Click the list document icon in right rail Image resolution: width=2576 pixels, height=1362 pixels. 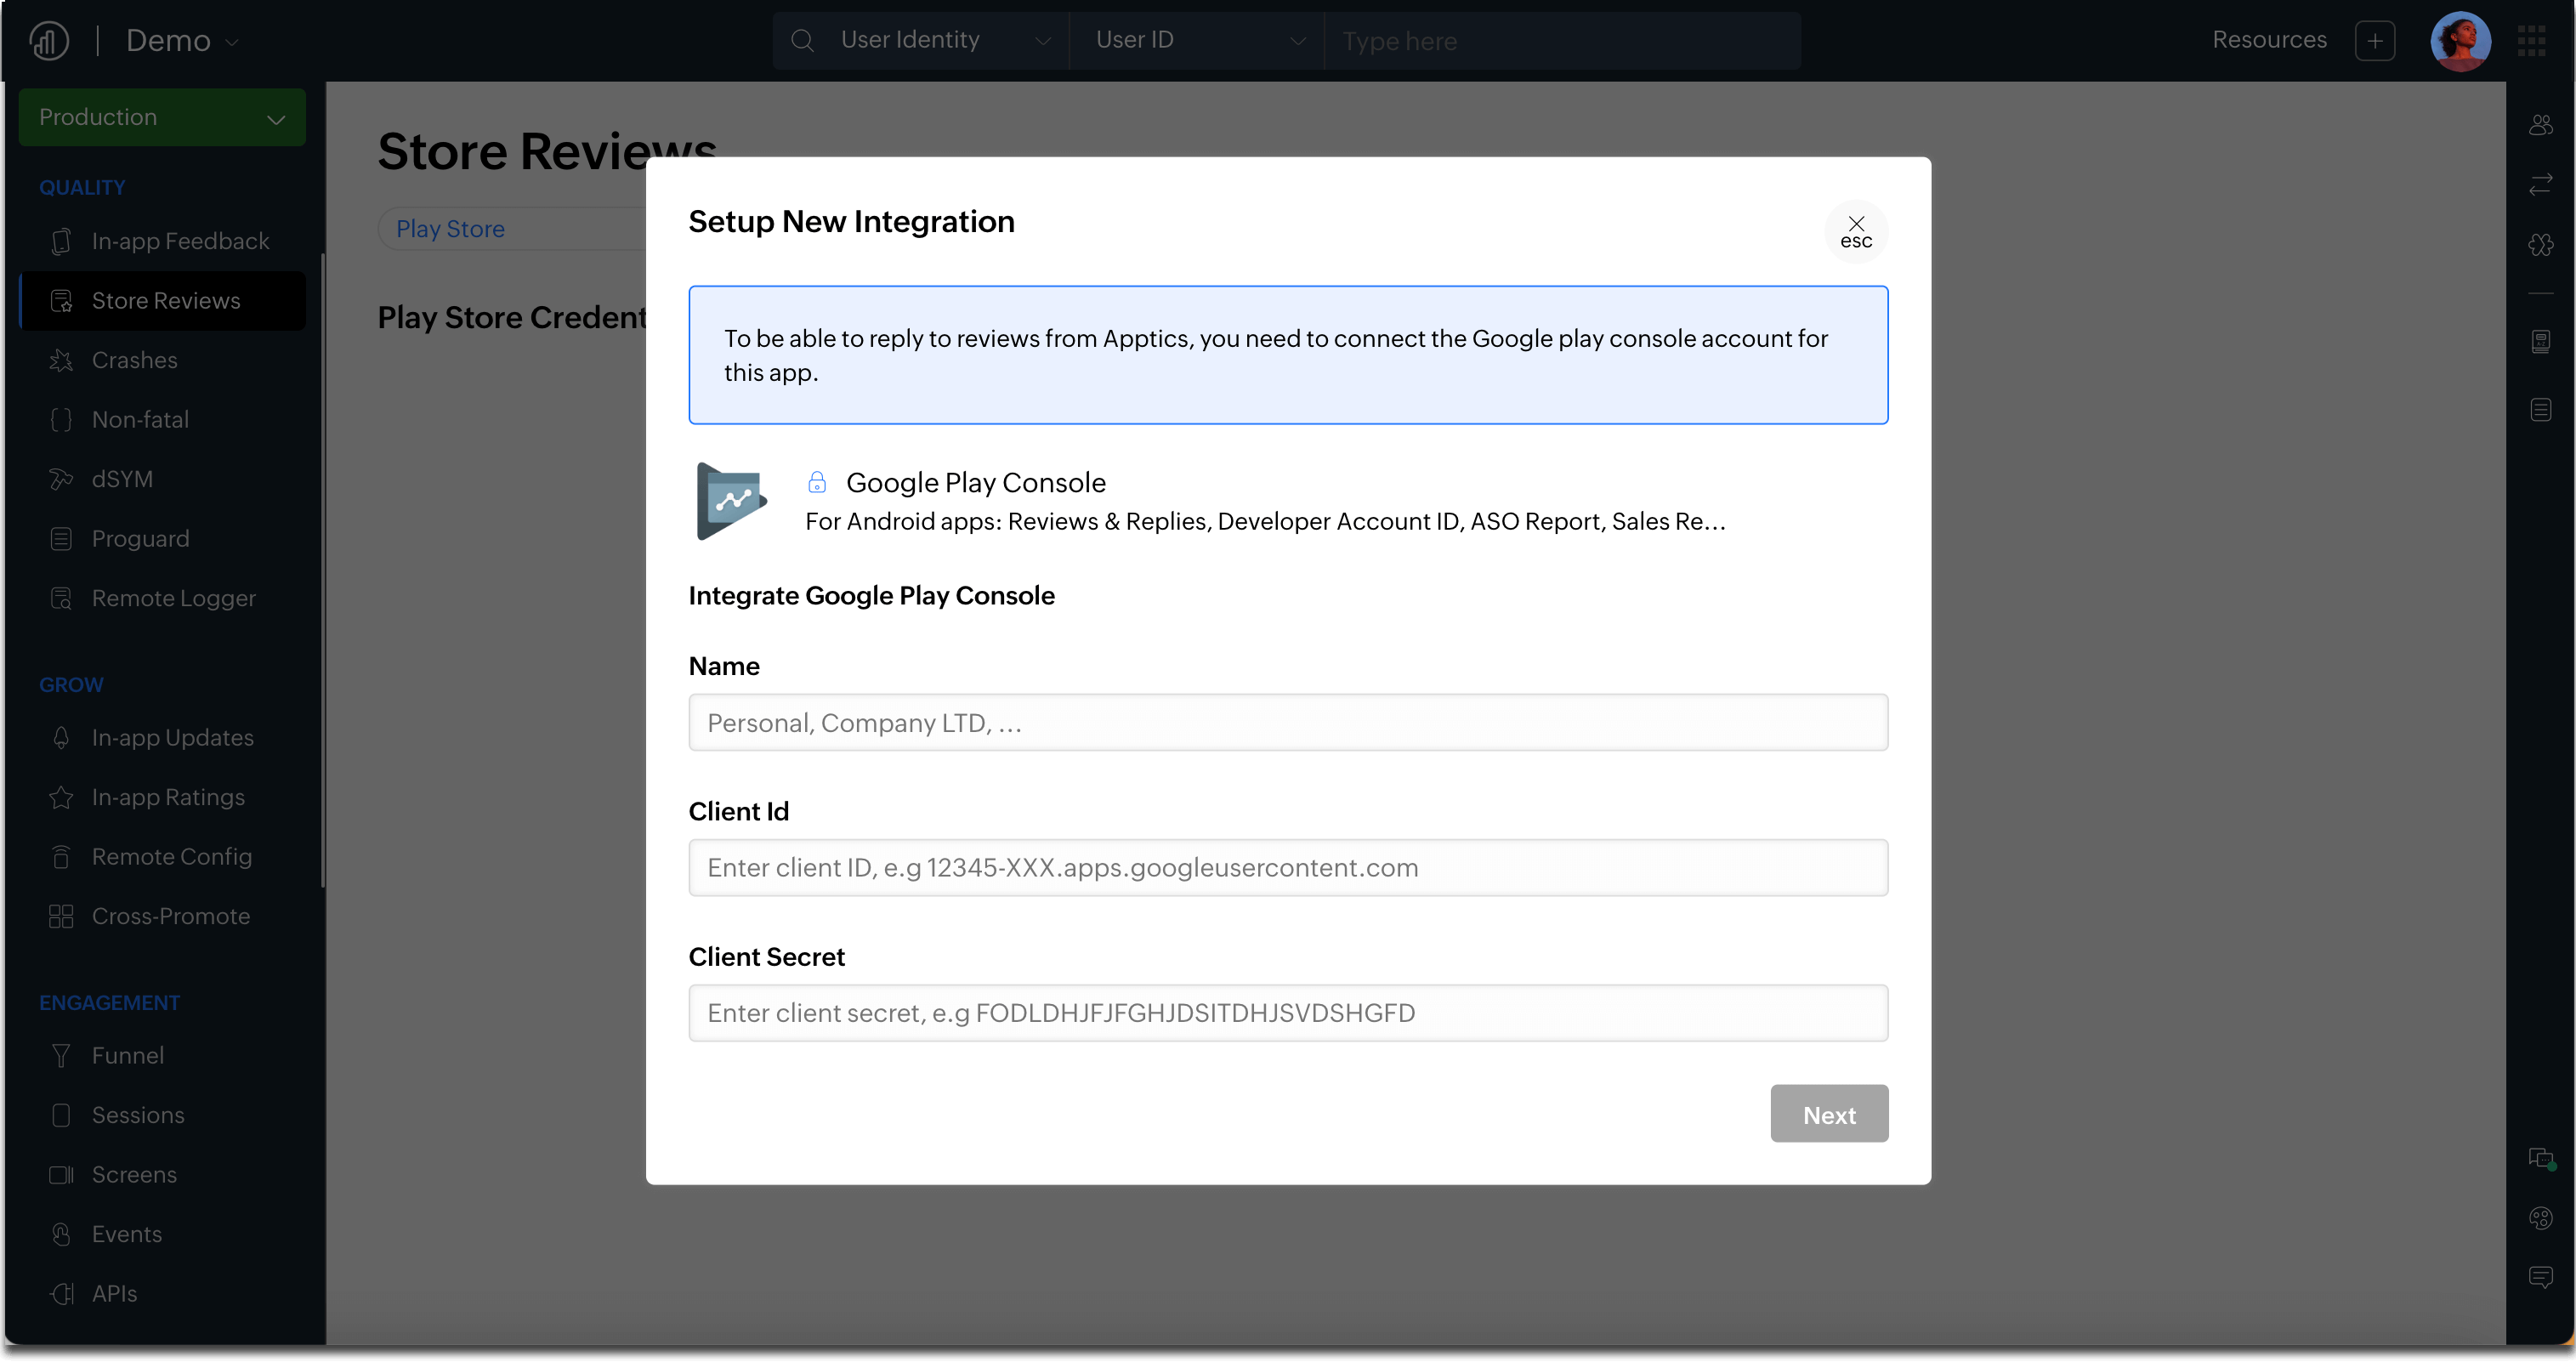coord(2540,410)
